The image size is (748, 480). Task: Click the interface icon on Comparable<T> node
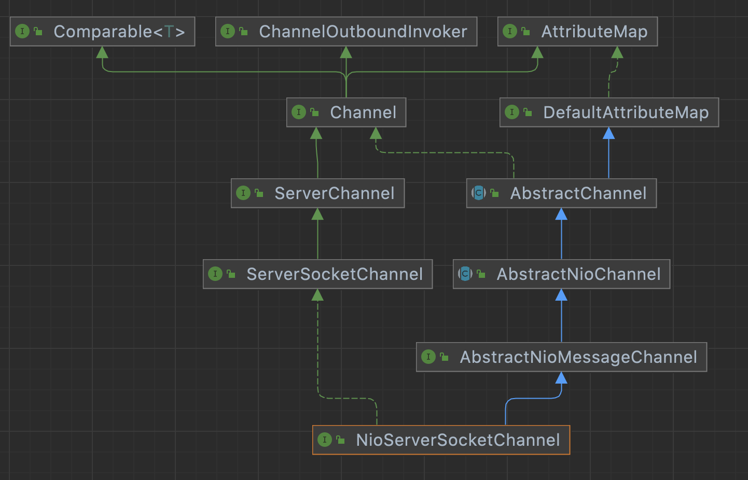pos(22,32)
